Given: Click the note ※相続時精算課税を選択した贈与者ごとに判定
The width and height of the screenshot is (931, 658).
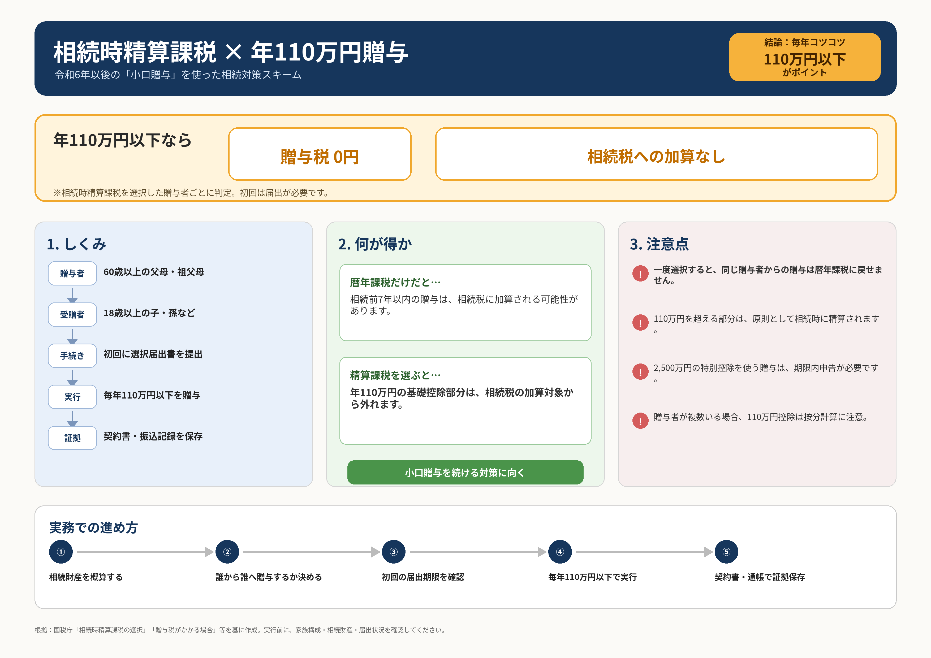Looking at the screenshot, I should point(191,193).
